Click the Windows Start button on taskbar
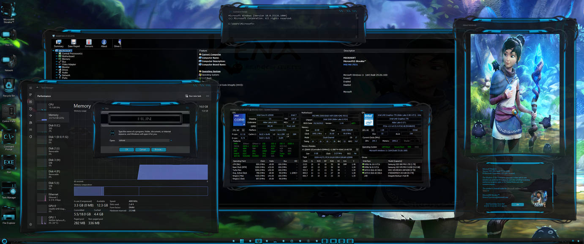584x244 pixels. [4, 241]
